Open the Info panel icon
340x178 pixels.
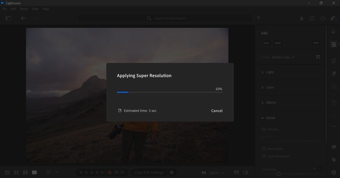[334, 172]
